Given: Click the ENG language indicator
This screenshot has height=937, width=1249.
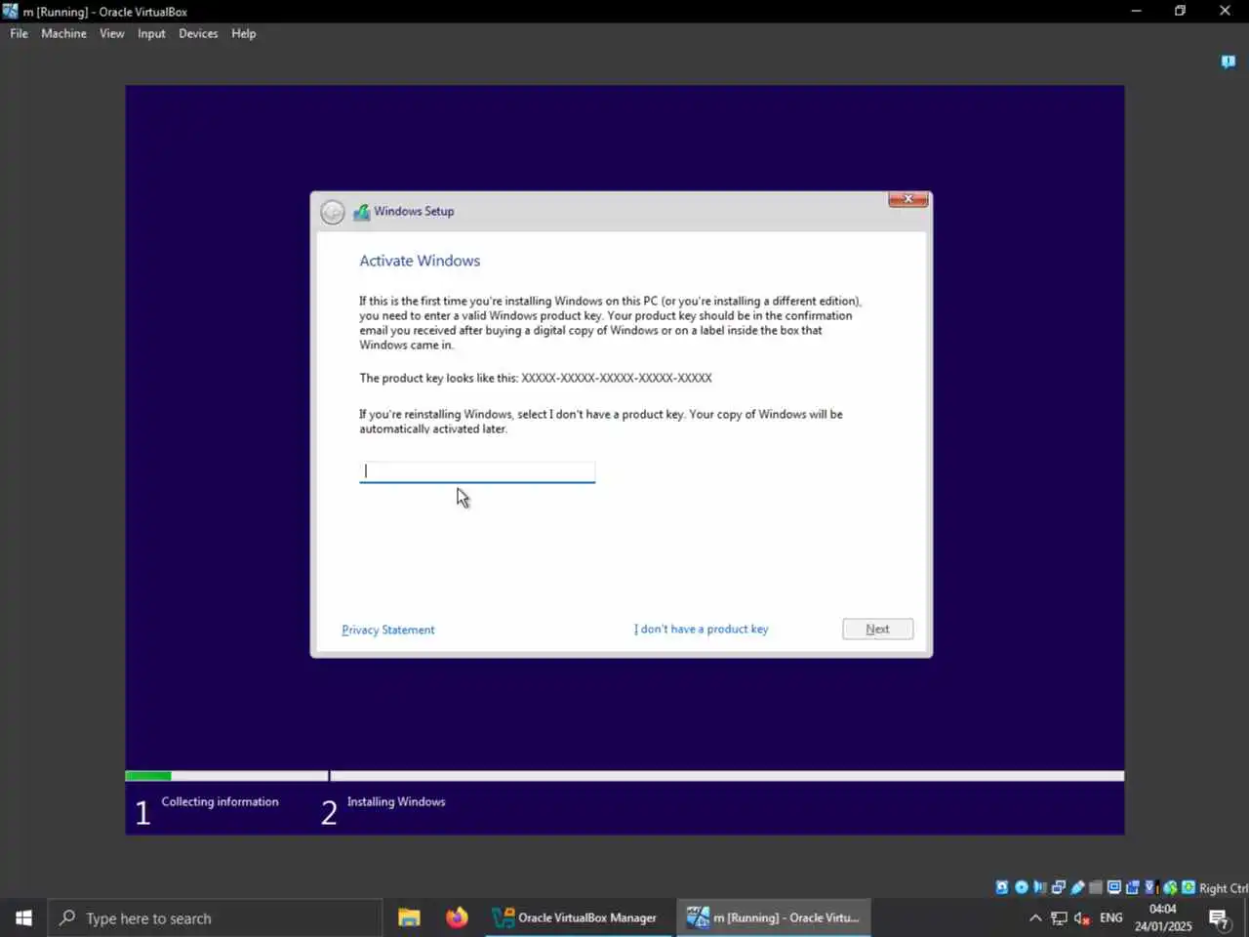Looking at the screenshot, I should (1110, 917).
